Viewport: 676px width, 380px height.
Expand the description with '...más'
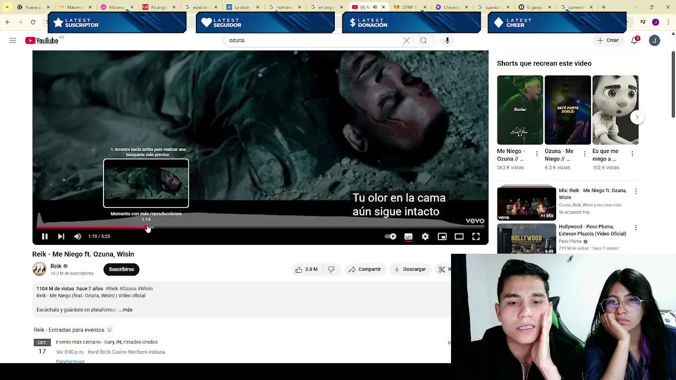tap(126, 310)
